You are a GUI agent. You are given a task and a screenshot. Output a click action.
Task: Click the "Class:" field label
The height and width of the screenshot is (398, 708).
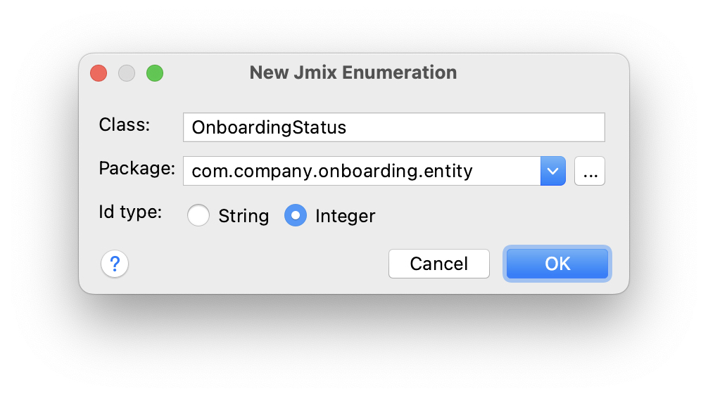coord(125,125)
